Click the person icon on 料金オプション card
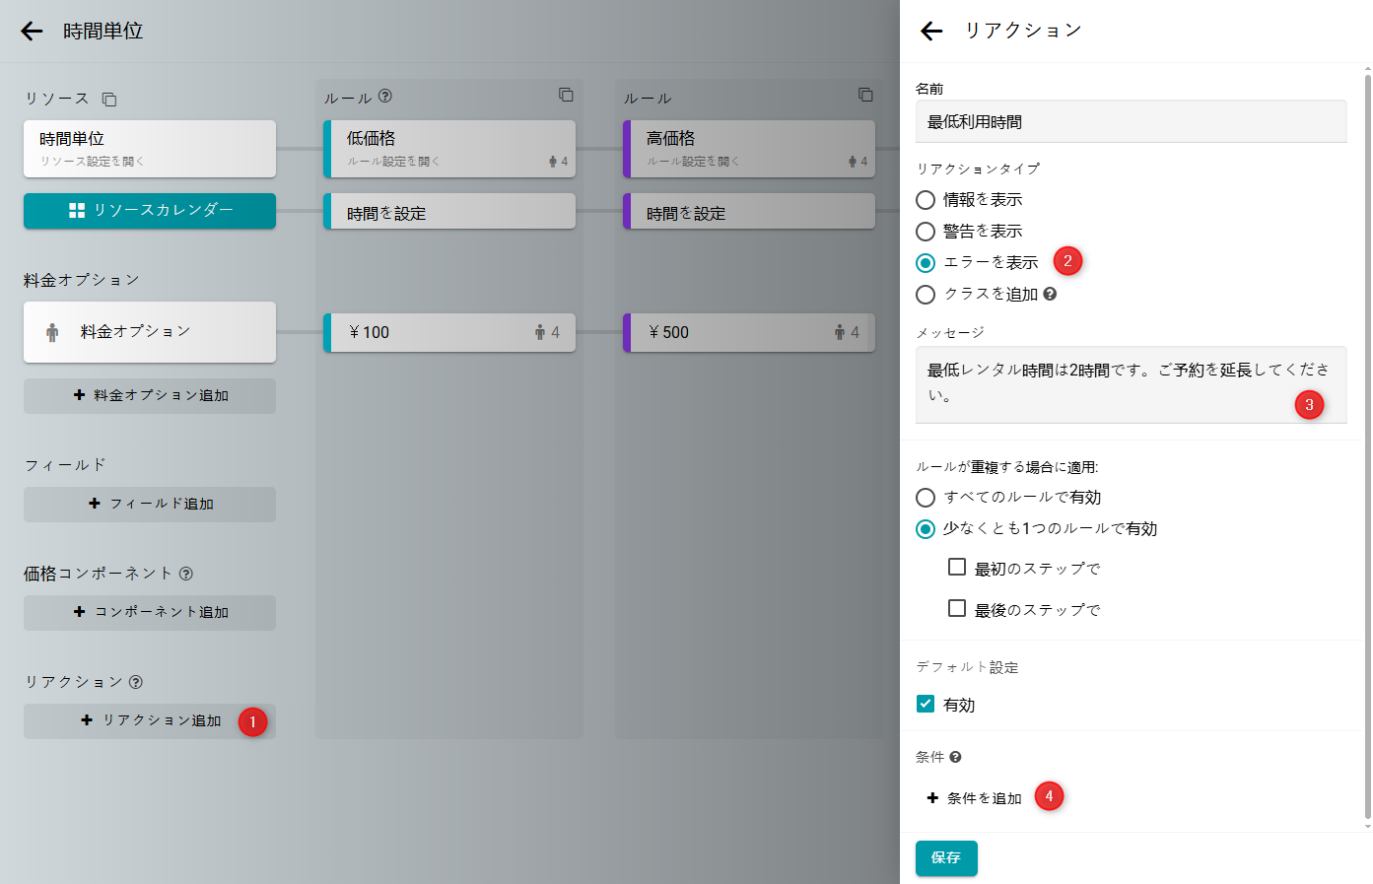 pos(52,333)
